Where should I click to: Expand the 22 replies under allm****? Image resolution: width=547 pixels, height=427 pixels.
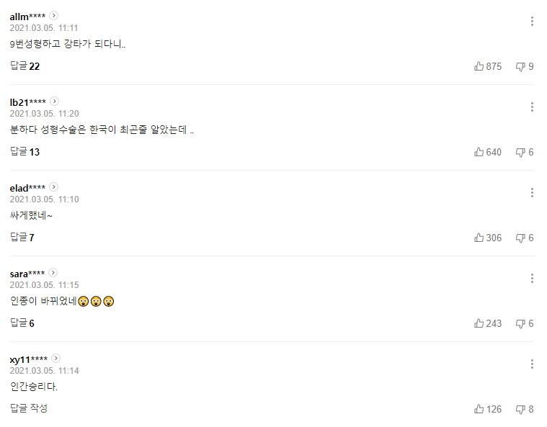(x=25, y=66)
